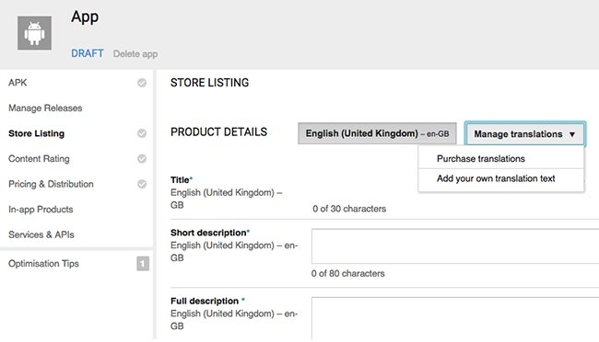Click the Android app icon thumbnail

pos(34,33)
